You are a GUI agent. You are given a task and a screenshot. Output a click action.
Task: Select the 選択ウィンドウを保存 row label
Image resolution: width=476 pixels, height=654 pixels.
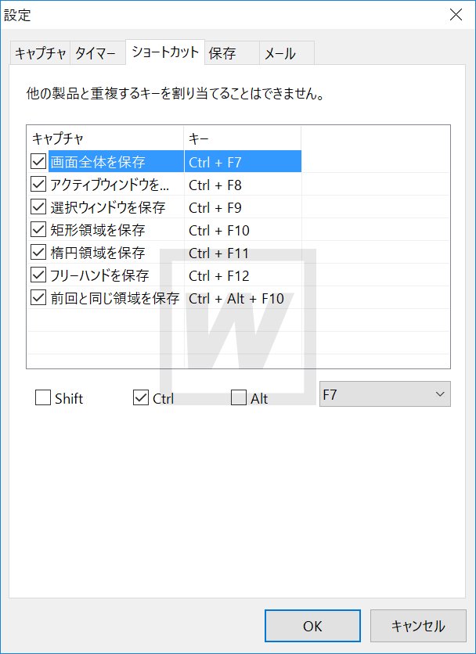pos(108,207)
